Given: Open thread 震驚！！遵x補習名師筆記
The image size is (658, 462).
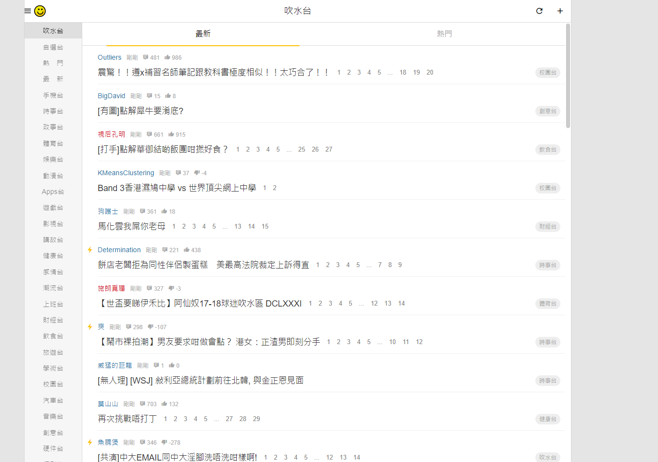Looking at the screenshot, I should click(214, 72).
